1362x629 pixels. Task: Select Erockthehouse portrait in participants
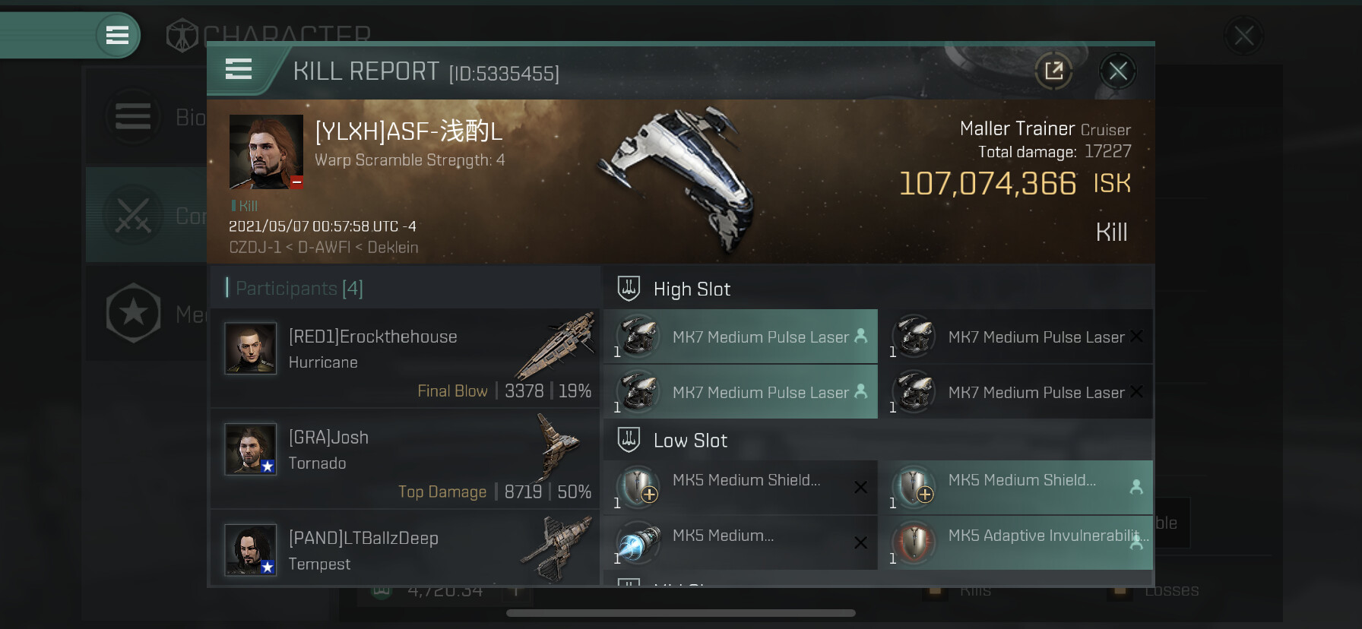pyautogui.click(x=251, y=349)
